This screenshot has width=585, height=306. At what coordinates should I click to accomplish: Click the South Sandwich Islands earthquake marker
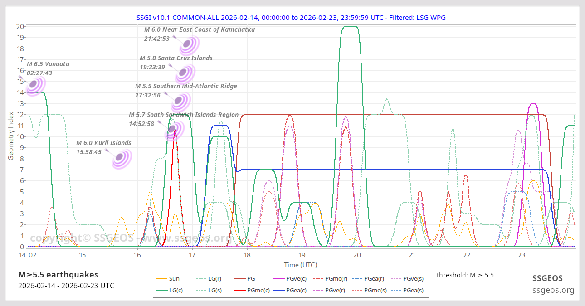[x=173, y=129]
